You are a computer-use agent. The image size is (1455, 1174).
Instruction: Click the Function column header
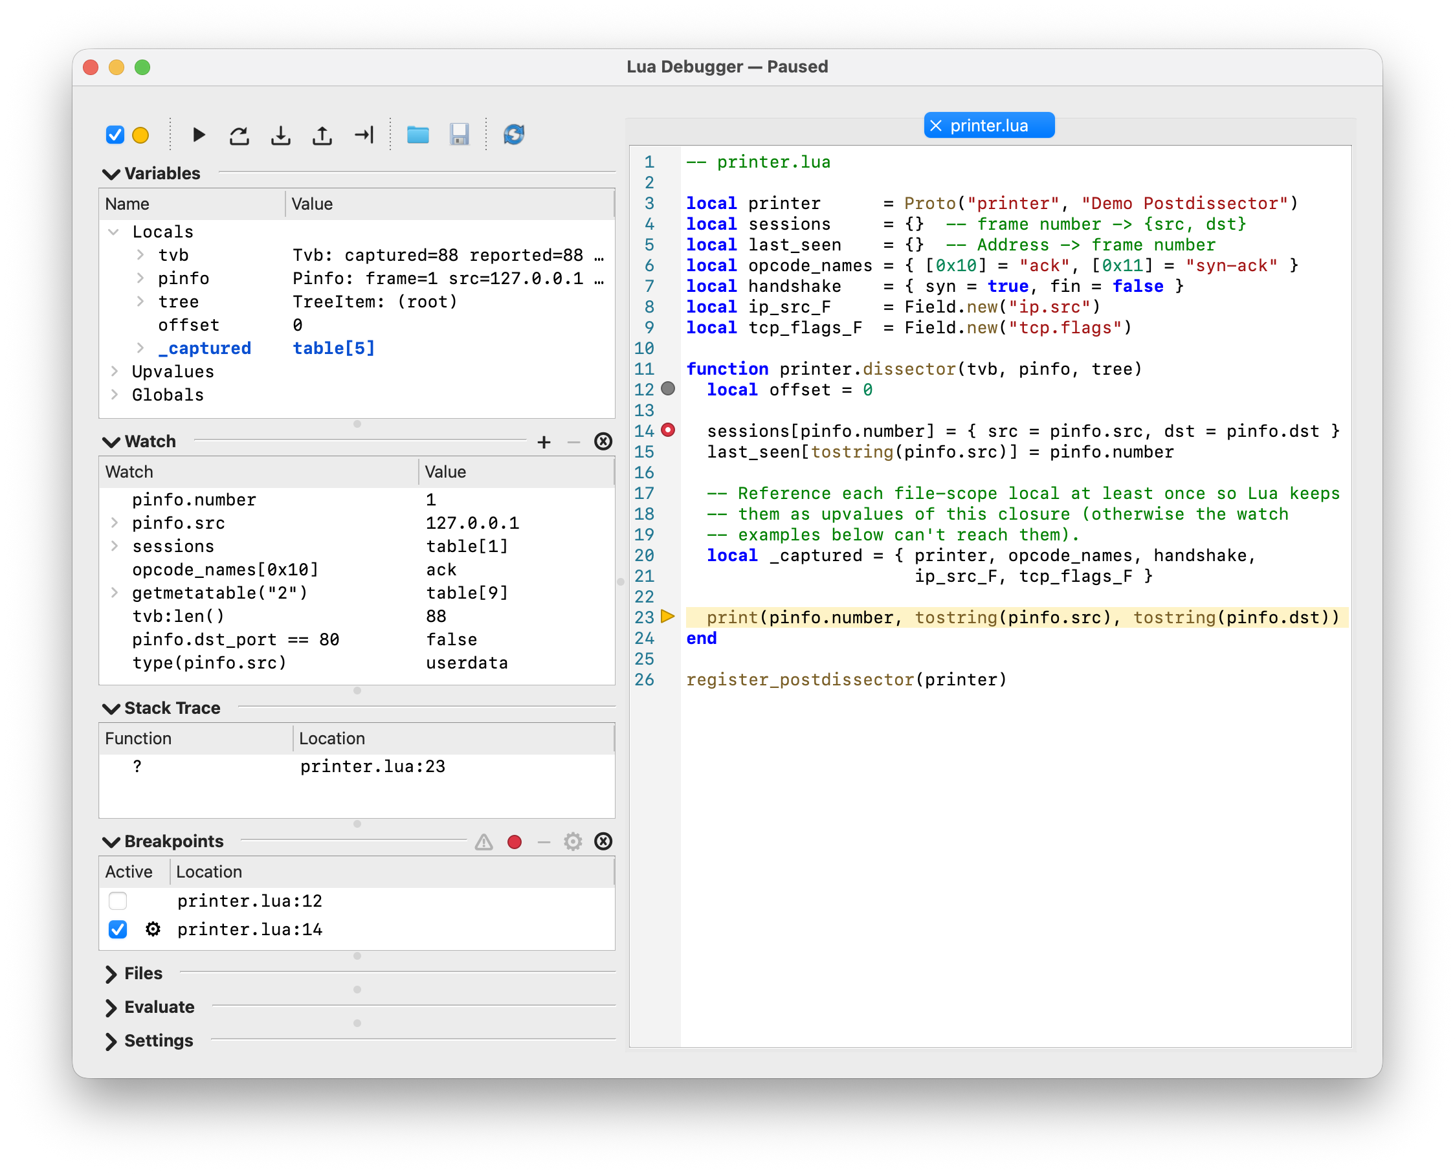(196, 738)
